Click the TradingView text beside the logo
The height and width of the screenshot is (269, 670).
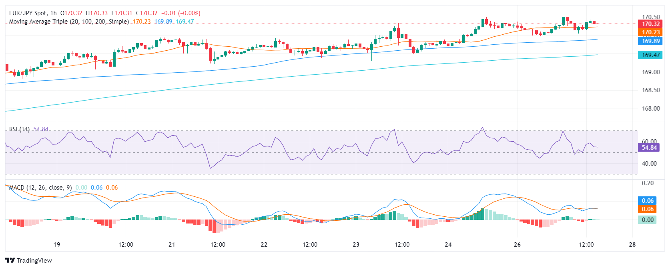(x=34, y=261)
